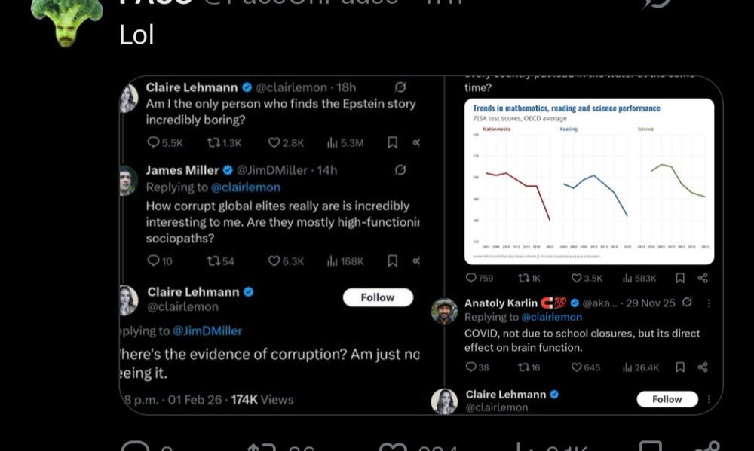Follow Claire Lehmann below Anatoly Karlin's reply
This screenshot has width=754, height=451.
667,399
